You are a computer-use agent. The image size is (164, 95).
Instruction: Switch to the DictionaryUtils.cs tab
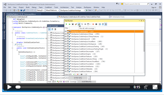30,14
